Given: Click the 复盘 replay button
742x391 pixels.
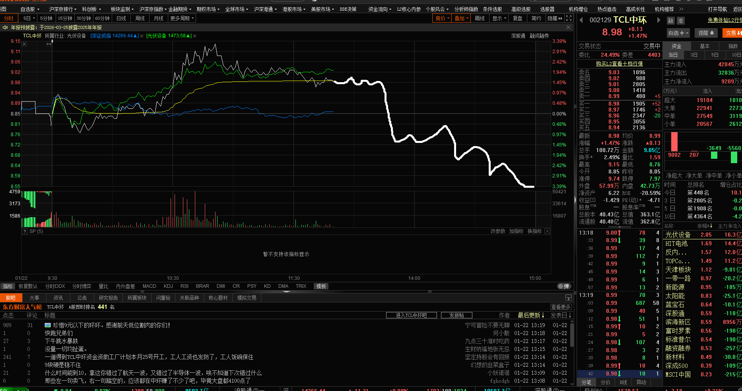Looking at the screenshot, I should (518, 18).
